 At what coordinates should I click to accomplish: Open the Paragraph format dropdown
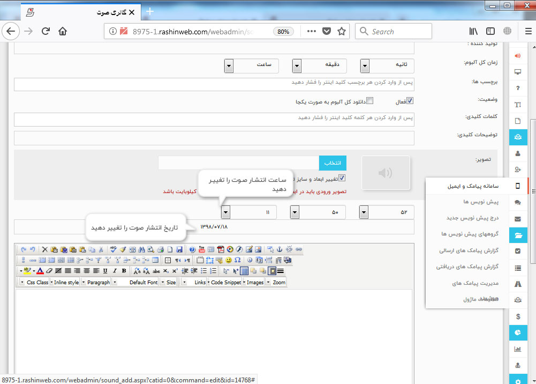point(96,282)
